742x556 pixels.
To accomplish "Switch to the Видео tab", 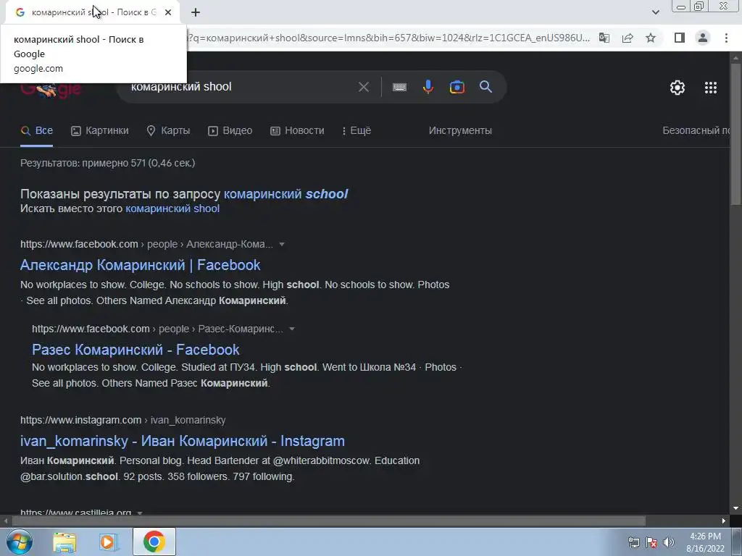I will click(230, 130).
